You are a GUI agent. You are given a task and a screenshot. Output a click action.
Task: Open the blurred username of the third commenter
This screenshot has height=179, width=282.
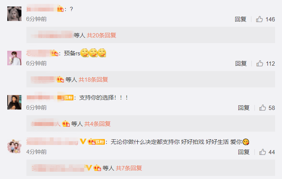click(x=42, y=98)
